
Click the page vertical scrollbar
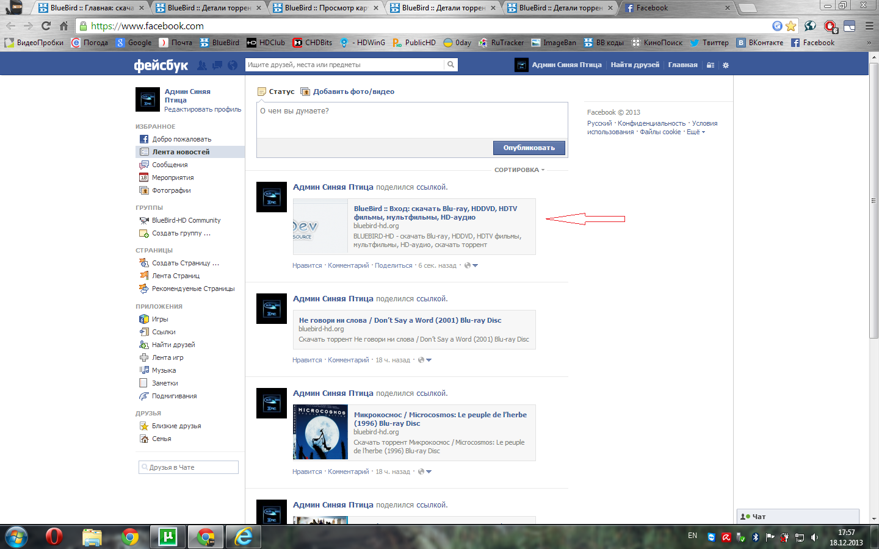pyautogui.click(x=874, y=200)
